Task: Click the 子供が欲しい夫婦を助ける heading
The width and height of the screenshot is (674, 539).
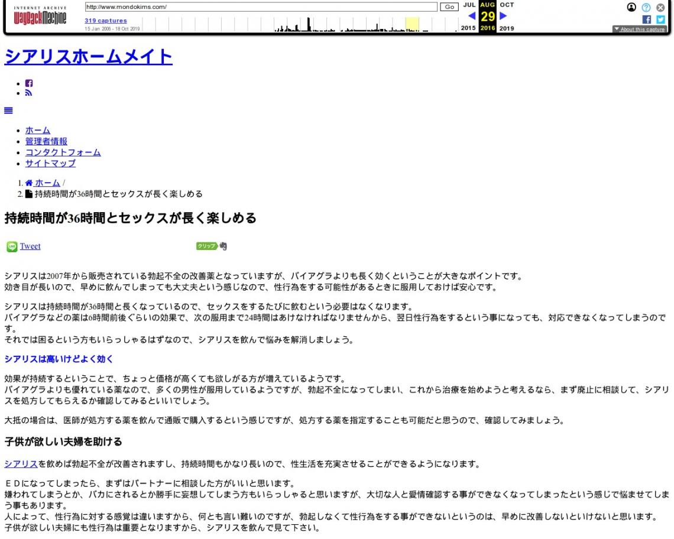Action: pyautogui.click(x=63, y=442)
